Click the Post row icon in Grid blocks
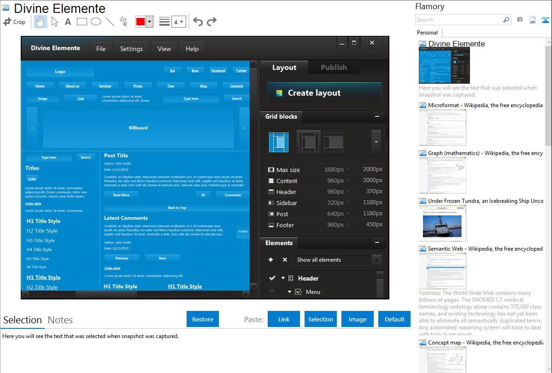Viewport: 552px width, 373px height. coord(271,214)
